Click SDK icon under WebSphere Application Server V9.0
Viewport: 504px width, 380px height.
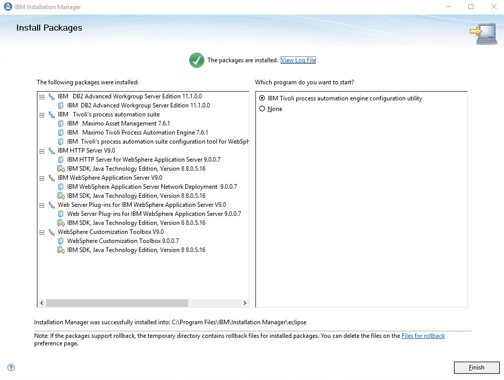pos(61,196)
